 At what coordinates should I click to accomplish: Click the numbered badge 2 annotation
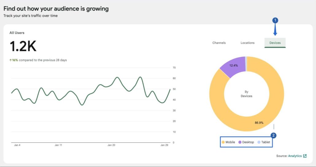tap(274, 135)
